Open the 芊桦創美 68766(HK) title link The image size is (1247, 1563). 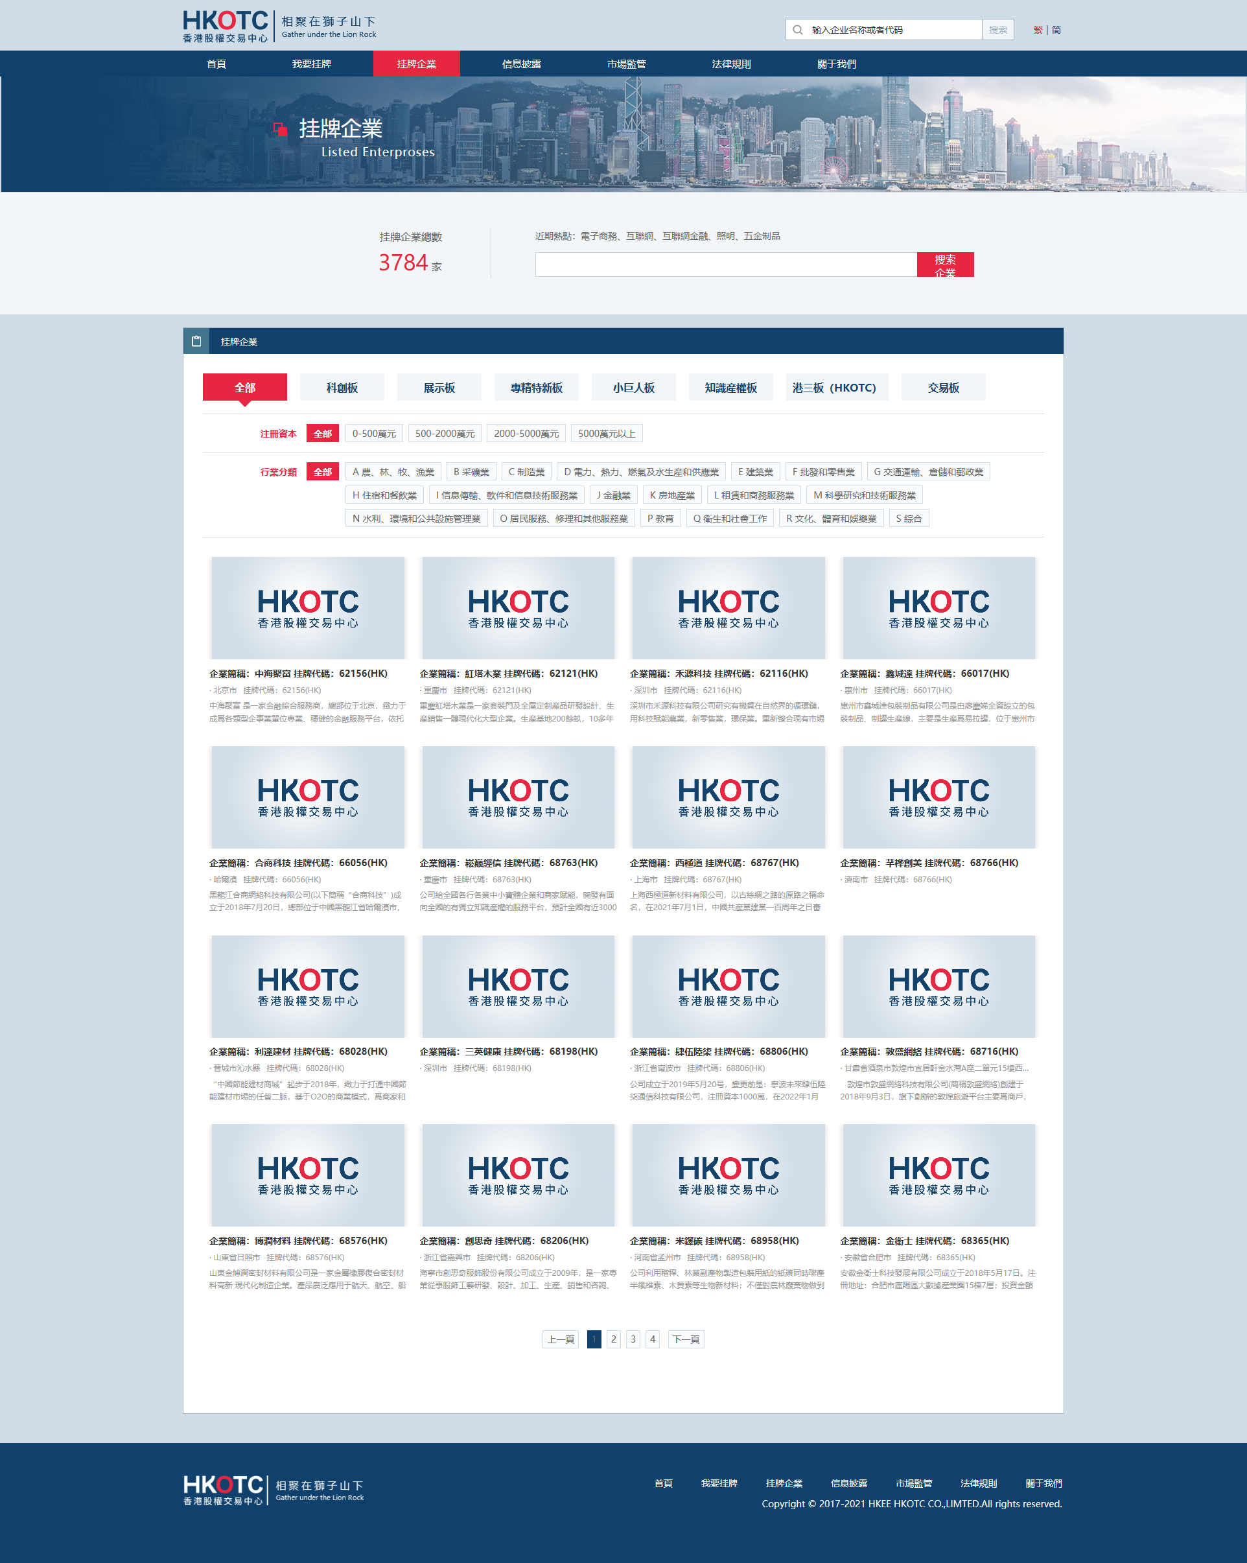coord(929,863)
